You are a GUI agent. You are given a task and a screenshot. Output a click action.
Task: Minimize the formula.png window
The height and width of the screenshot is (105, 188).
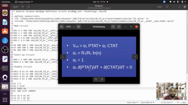pyautogui.click(x=125, y=27)
